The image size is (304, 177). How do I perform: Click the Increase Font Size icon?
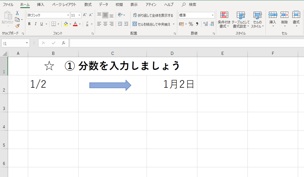point(85,15)
